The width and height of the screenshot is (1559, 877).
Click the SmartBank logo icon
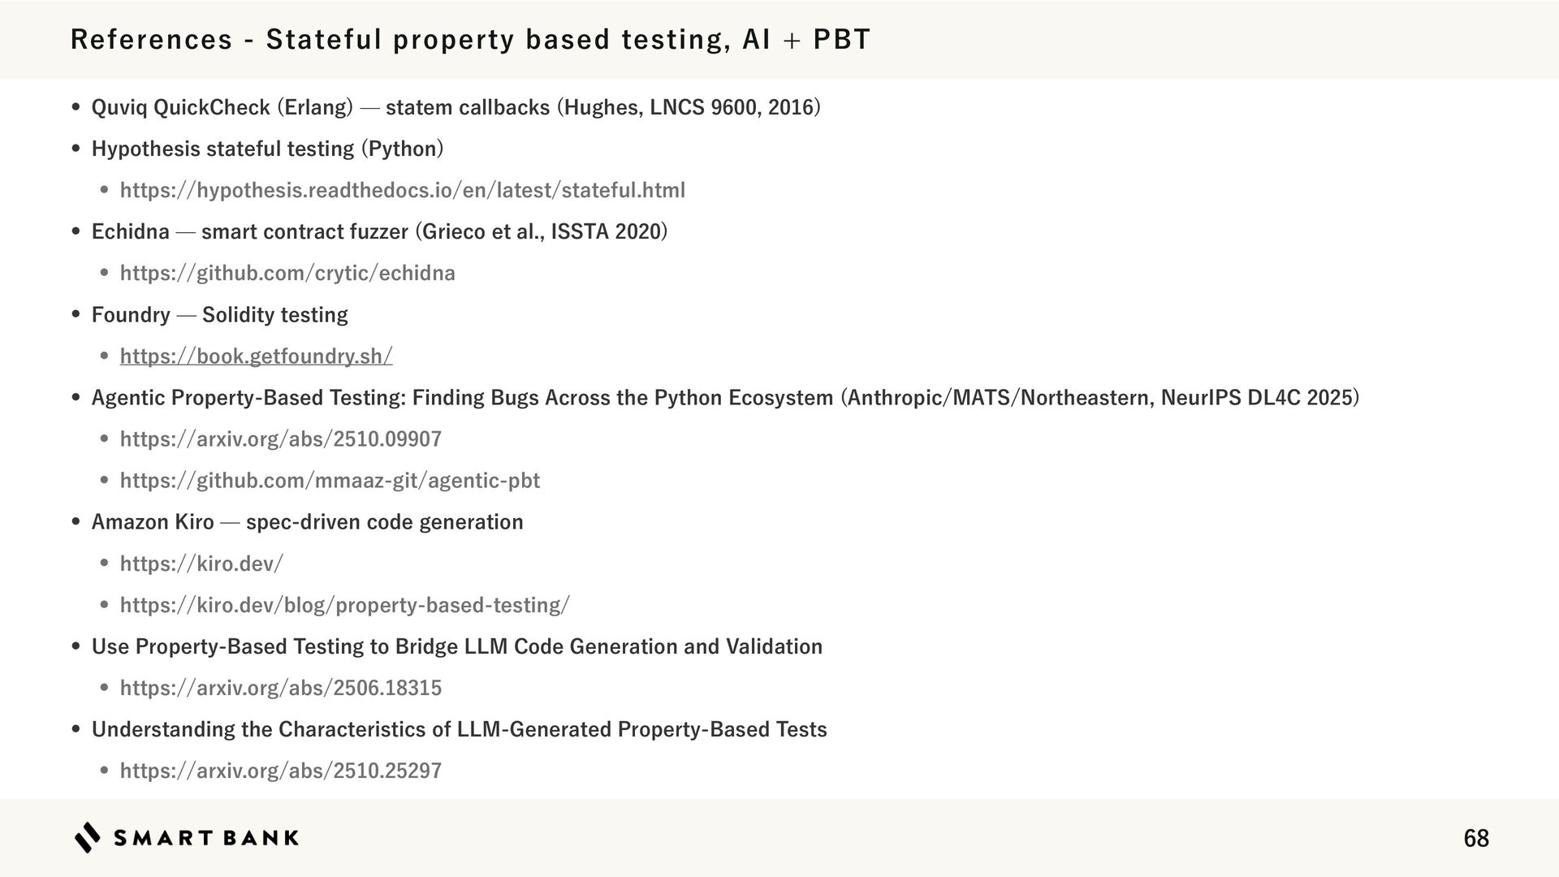[88, 837]
